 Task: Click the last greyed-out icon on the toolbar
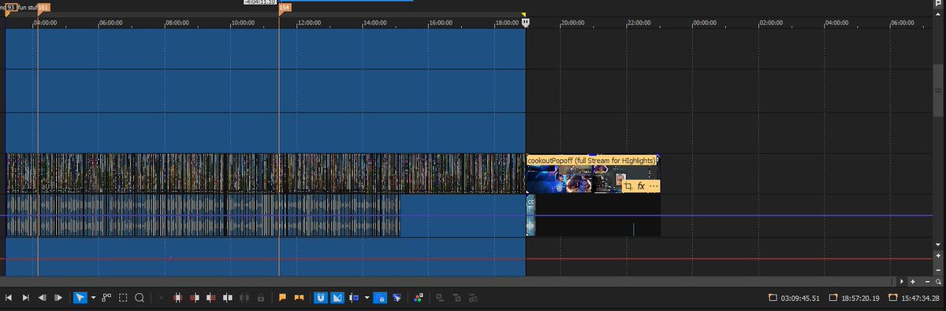click(x=473, y=298)
